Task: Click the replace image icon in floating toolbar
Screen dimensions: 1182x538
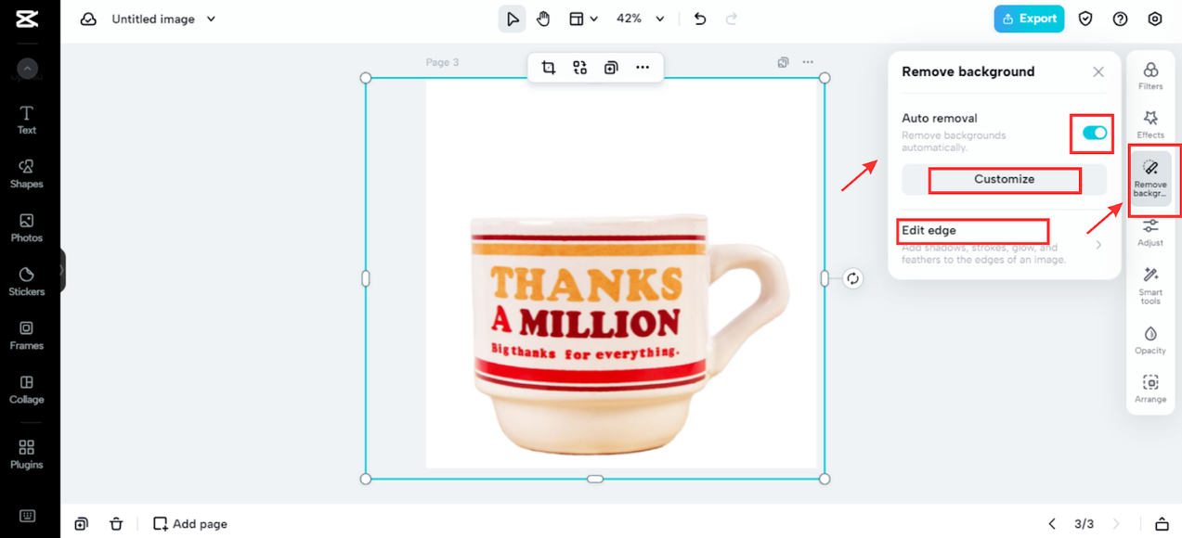Action: coord(580,67)
